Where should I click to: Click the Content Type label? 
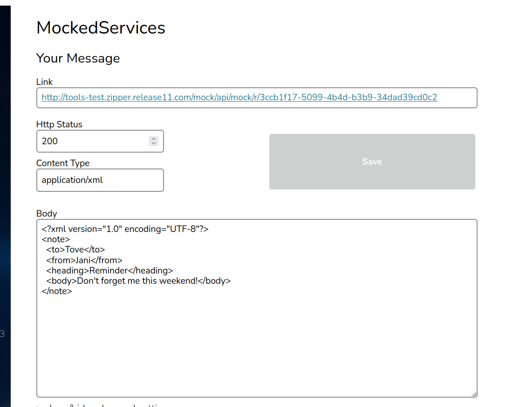(63, 163)
